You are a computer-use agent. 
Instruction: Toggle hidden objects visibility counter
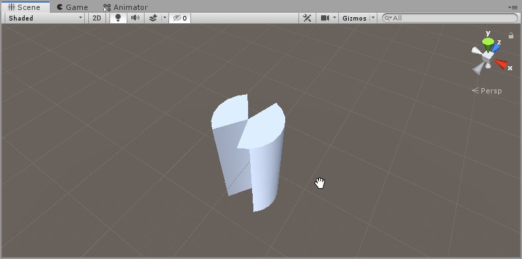[x=180, y=18]
